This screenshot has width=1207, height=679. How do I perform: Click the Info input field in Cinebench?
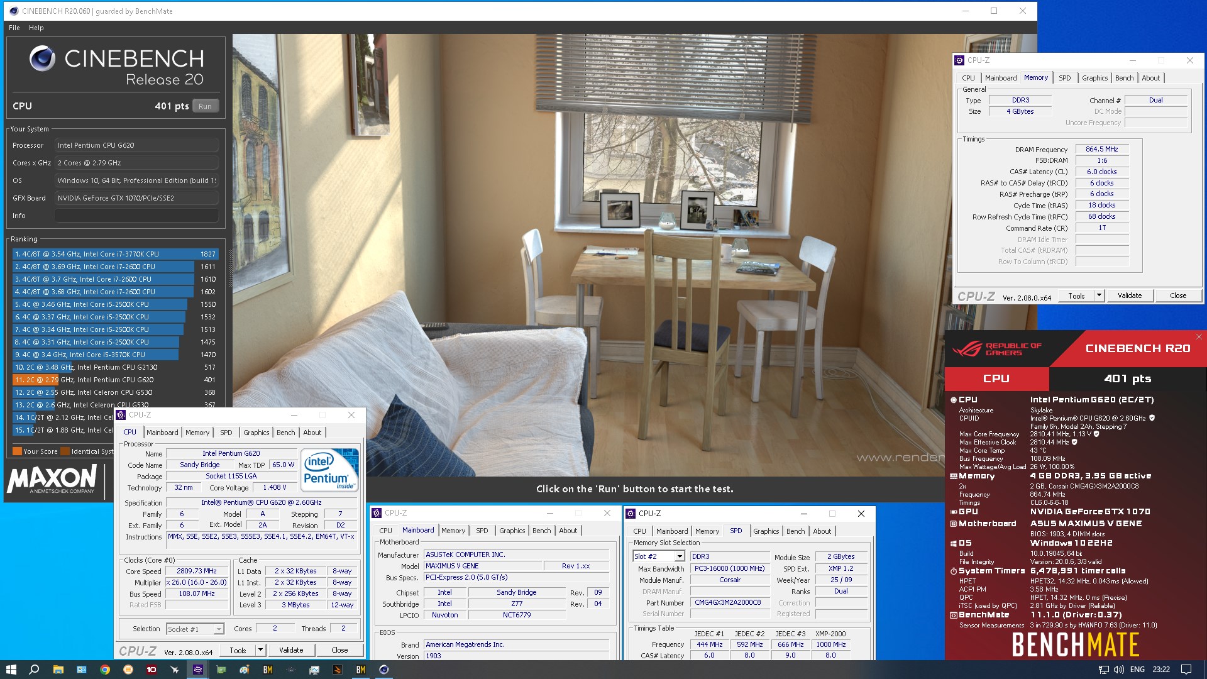136,216
